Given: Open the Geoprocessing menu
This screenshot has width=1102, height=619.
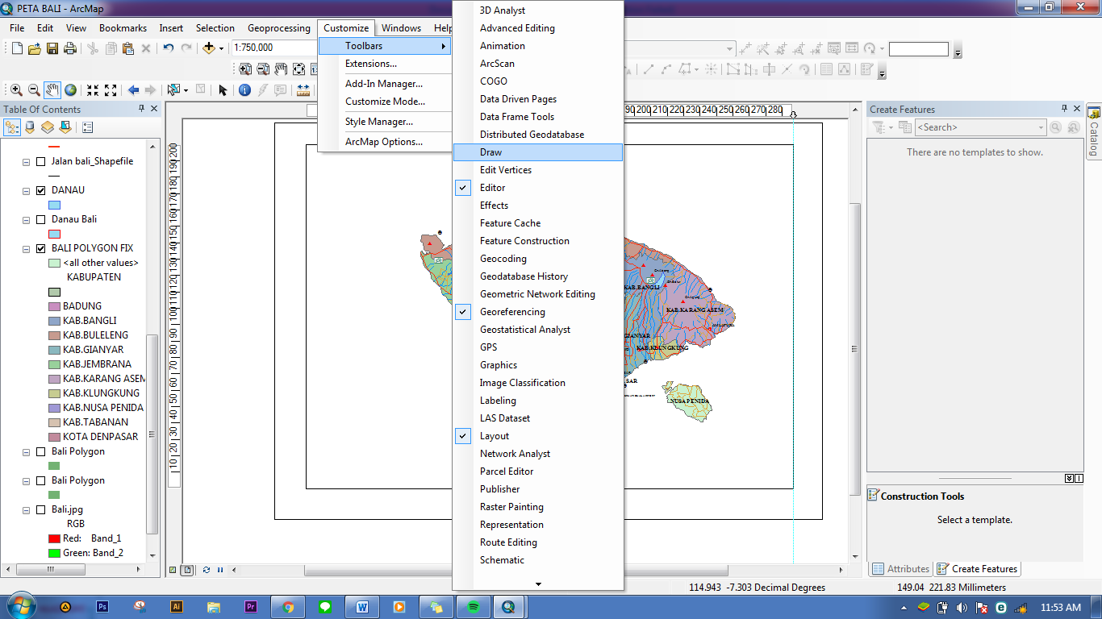Looking at the screenshot, I should tap(278, 27).
